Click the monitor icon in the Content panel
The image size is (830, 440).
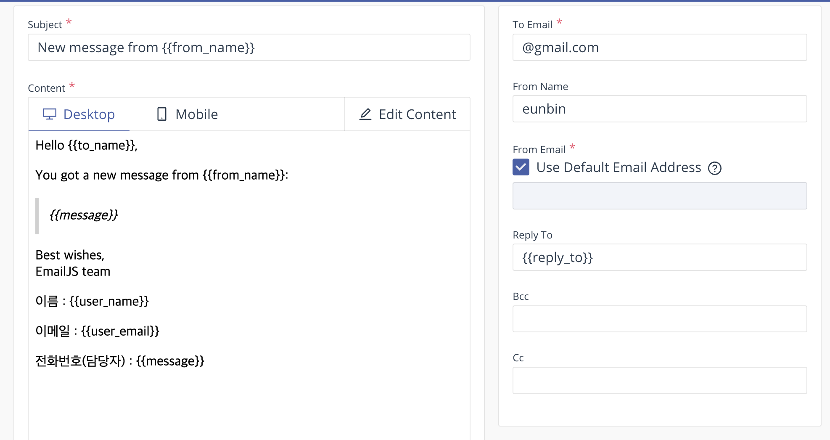49,114
